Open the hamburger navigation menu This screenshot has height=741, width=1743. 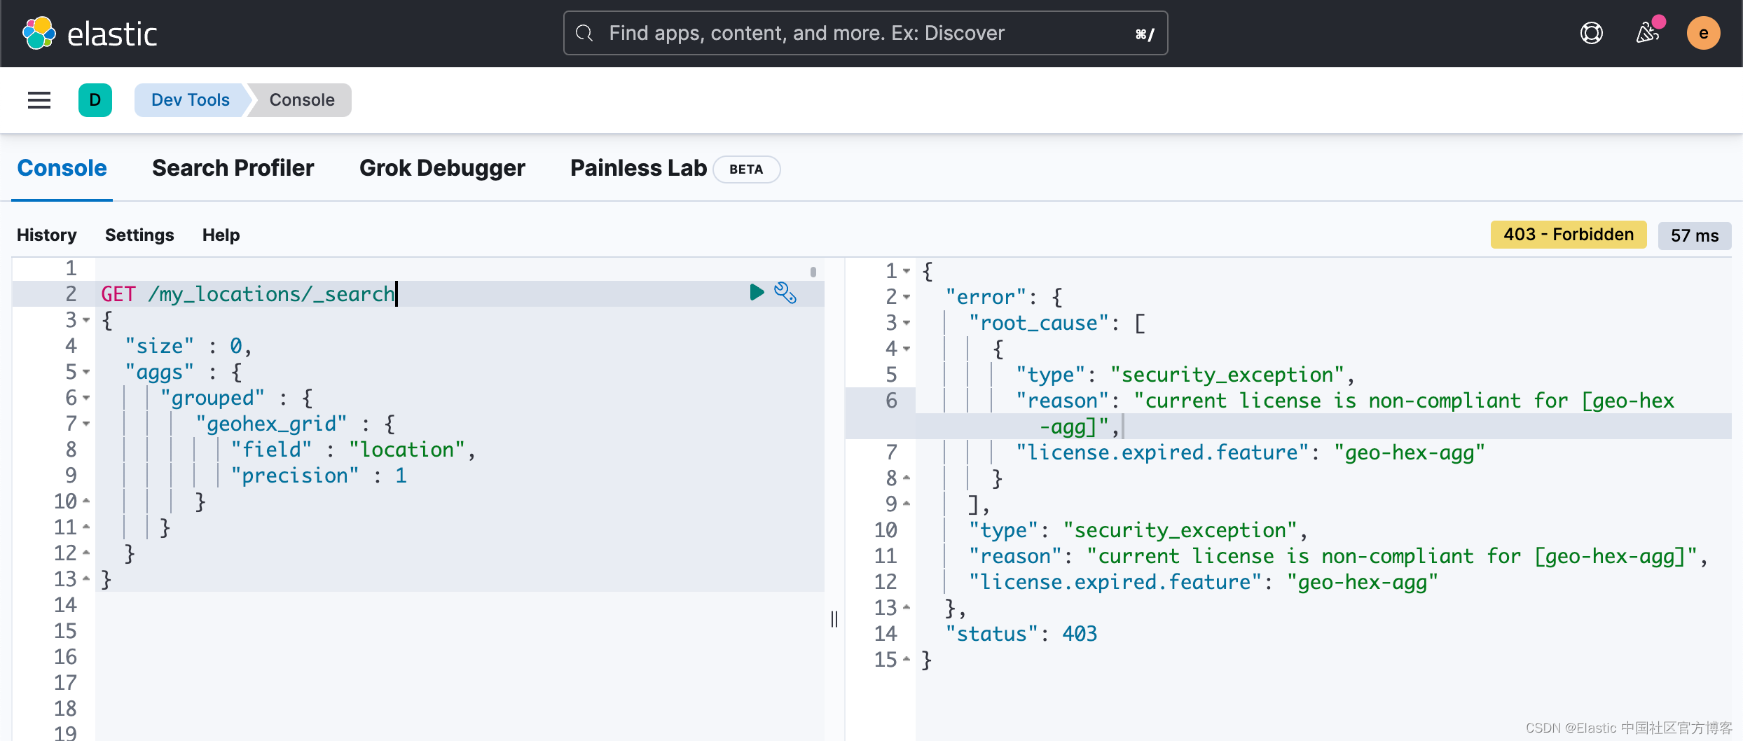click(x=39, y=100)
